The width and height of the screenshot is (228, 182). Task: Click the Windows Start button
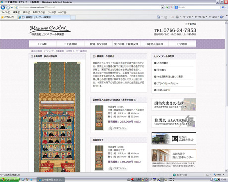coord(9,180)
